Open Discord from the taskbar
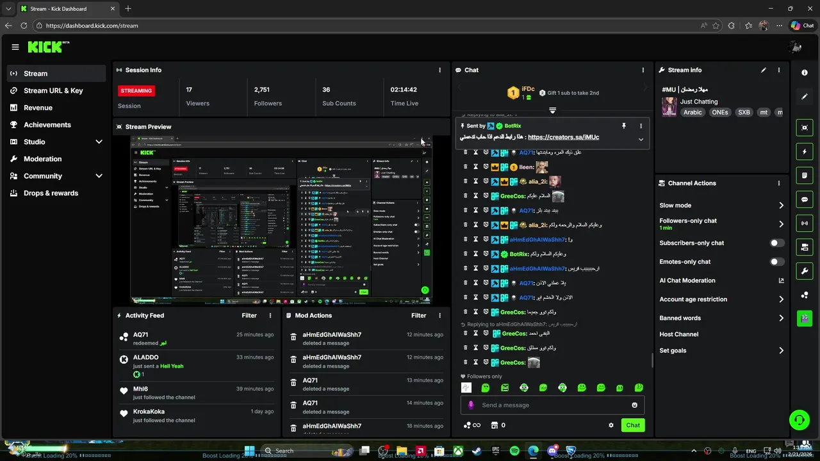The width and height of the screenshot is (820, 461). click(x=552, y=451)
